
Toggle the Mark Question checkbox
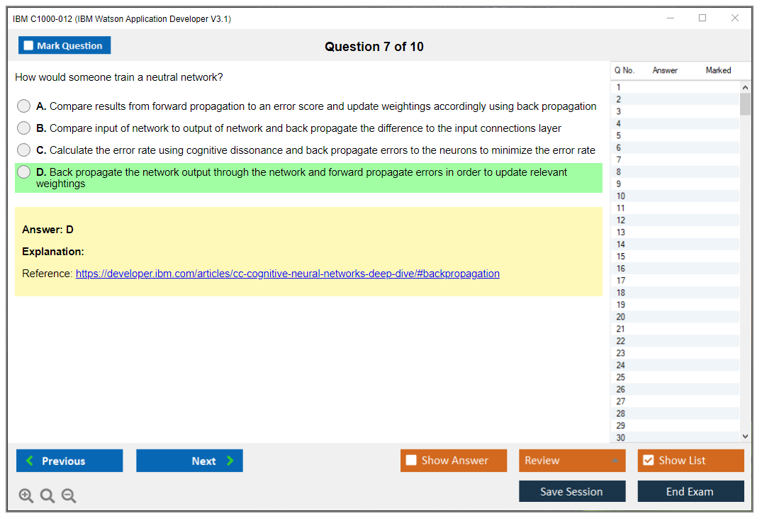coord(29,46)
